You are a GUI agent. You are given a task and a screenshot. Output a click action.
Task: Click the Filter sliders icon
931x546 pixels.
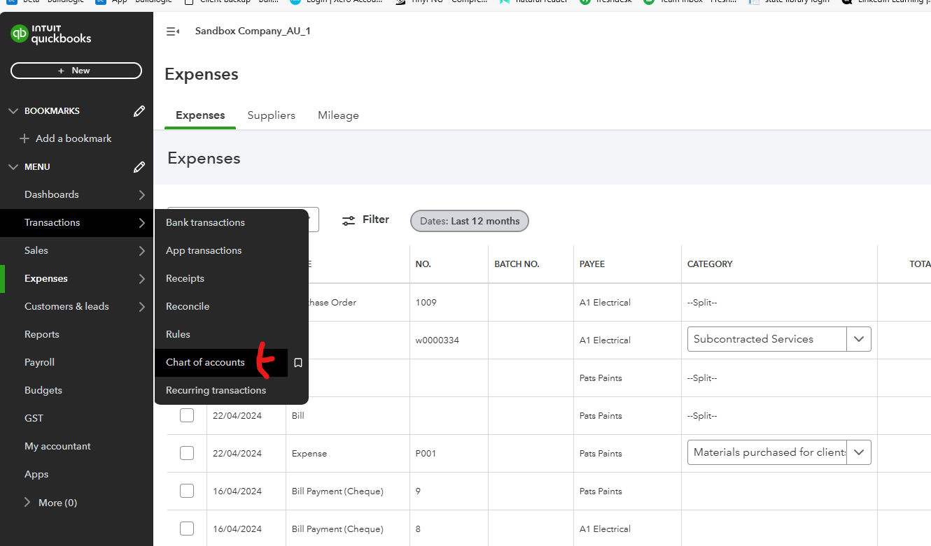pyautogui.click(x=349, y=220)
